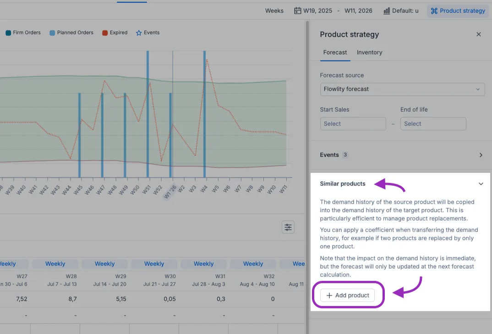Image resolution: width=492 pixels, height=334 pixels.
Task: Click the Default: u chart icon
Action: 387,11
